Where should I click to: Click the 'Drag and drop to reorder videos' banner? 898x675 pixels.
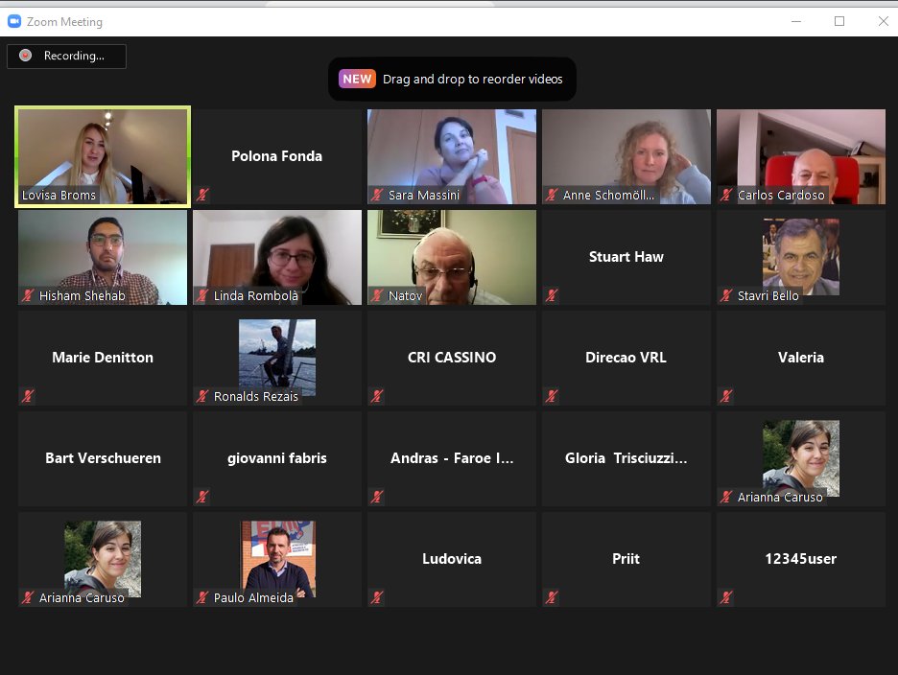[452, 79]
